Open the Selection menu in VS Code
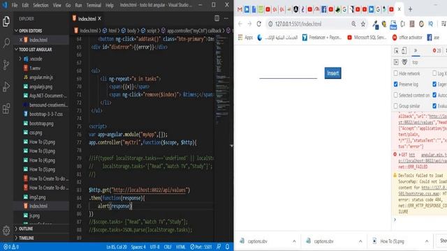This screenshot has height=251, width=447. [41, 5]
